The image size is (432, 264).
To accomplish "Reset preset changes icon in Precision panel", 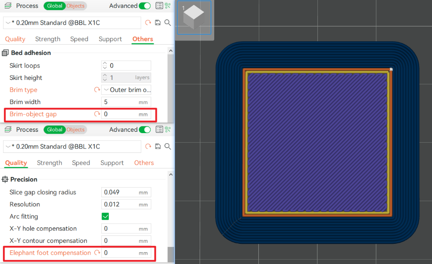I will pyautogui.click(x=148, y=146).
